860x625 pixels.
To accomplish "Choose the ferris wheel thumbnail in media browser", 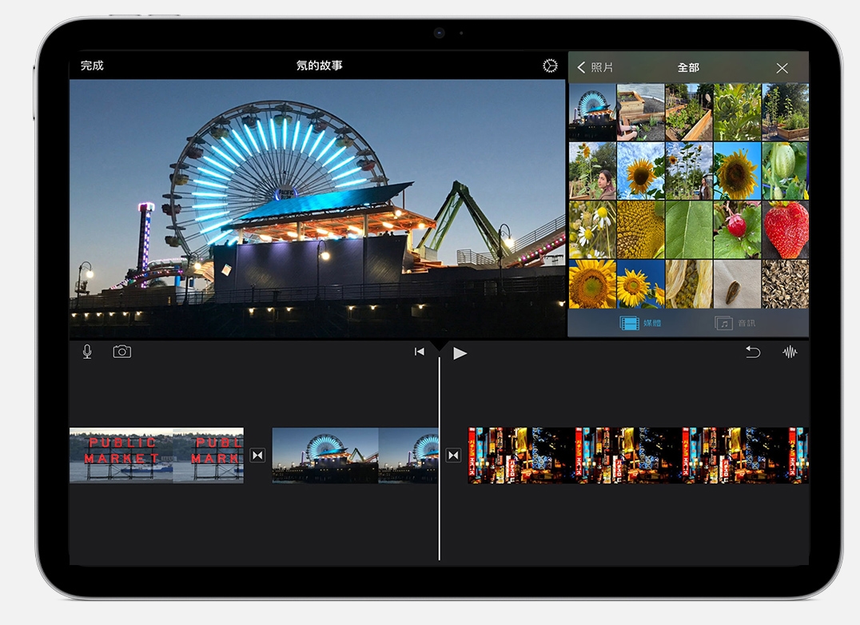I will [x=591, y=112].
